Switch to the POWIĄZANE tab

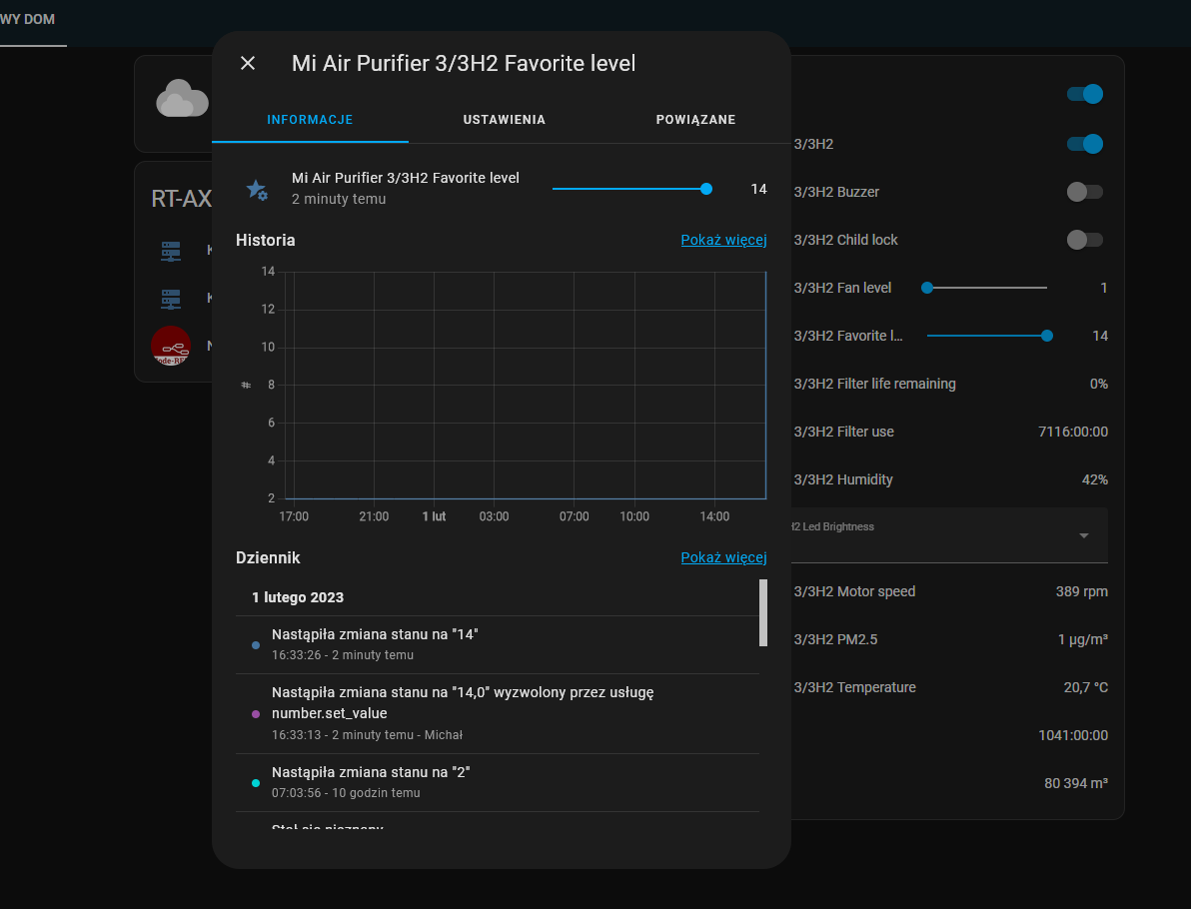point(695,120)
